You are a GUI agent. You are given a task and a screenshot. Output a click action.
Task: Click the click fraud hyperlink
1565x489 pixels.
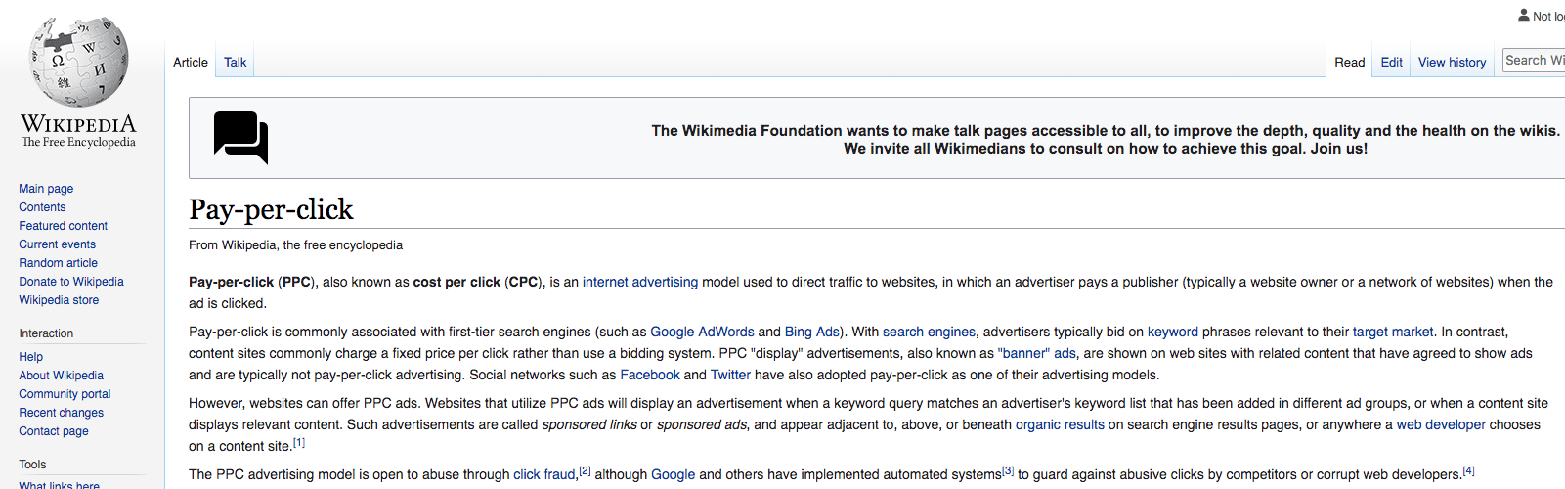pos(544,474)
